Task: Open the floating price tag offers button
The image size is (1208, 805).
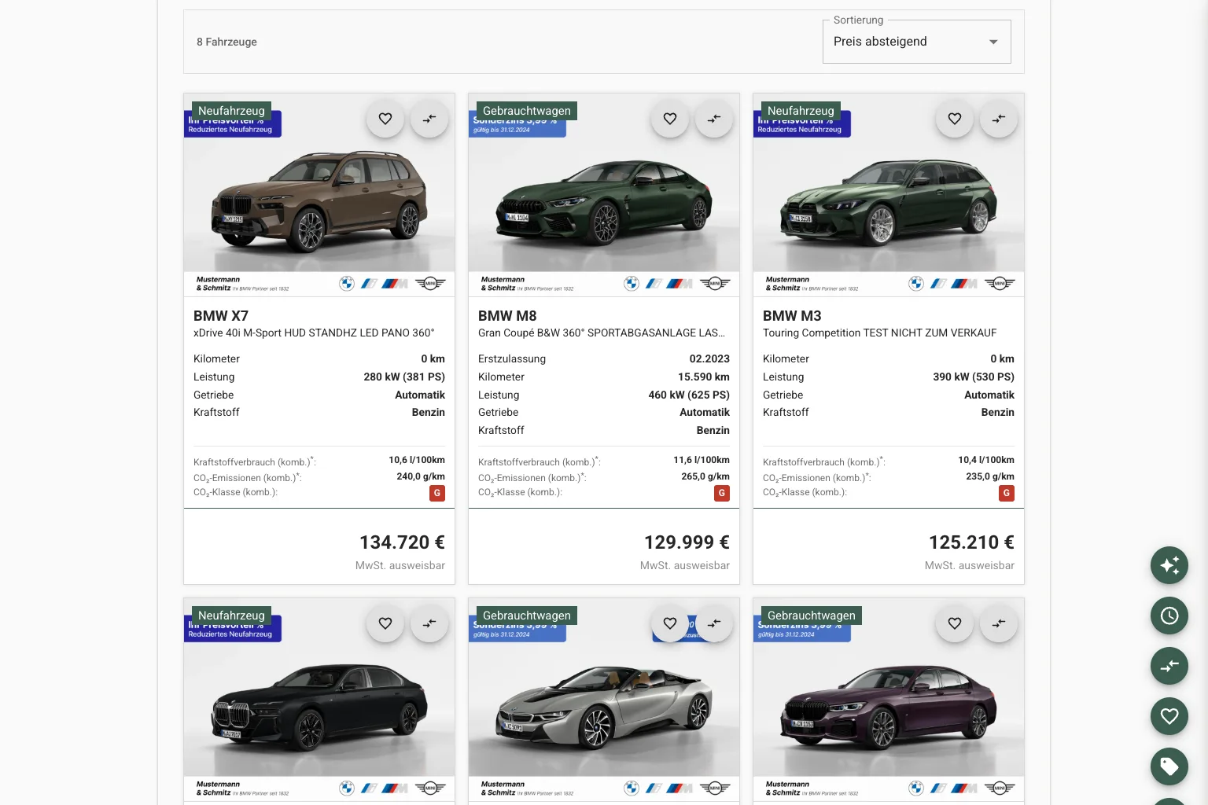Action: [1169, 766]
